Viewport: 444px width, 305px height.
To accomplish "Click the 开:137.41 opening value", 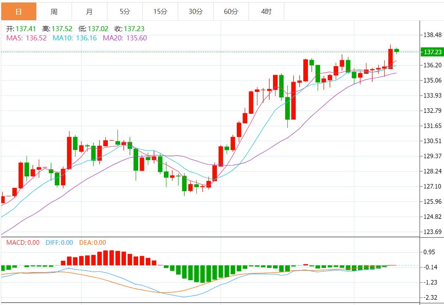I will (x=21, y=29).
